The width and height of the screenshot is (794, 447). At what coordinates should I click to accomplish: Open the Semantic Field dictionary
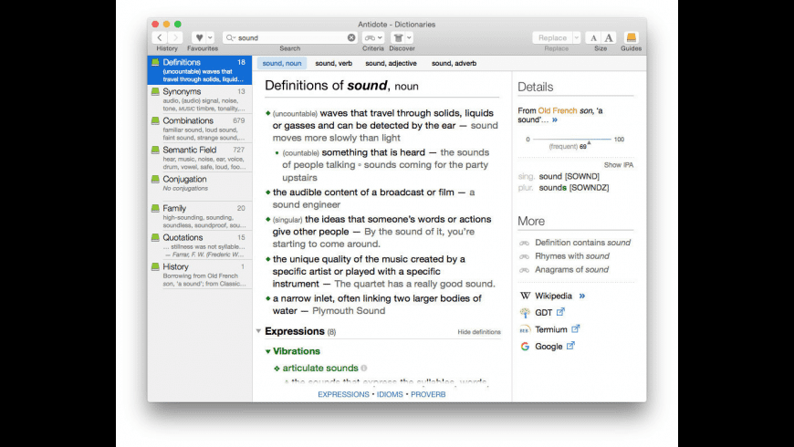click(x=200, y=158)
